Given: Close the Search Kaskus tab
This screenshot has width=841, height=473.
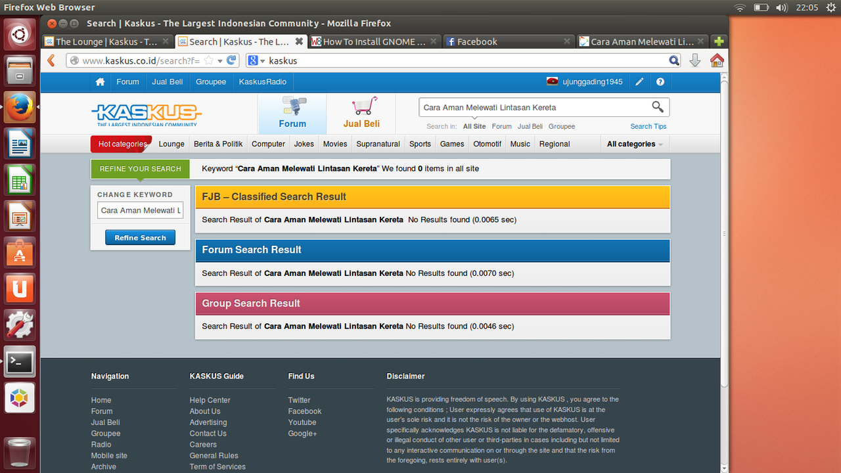Looking at the screenshot, I should 299,41.
